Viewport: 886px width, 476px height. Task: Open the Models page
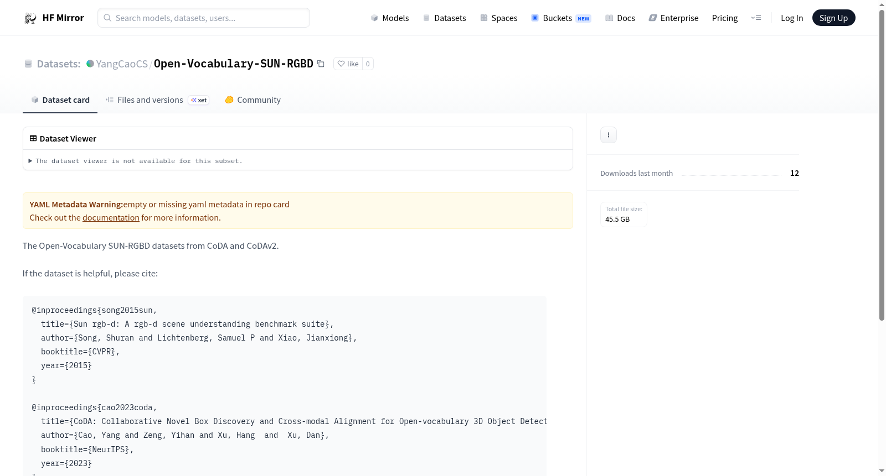pos(390,18)
